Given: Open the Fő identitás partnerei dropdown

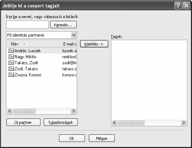Looking at the screenshot, I should click(74, 35).
